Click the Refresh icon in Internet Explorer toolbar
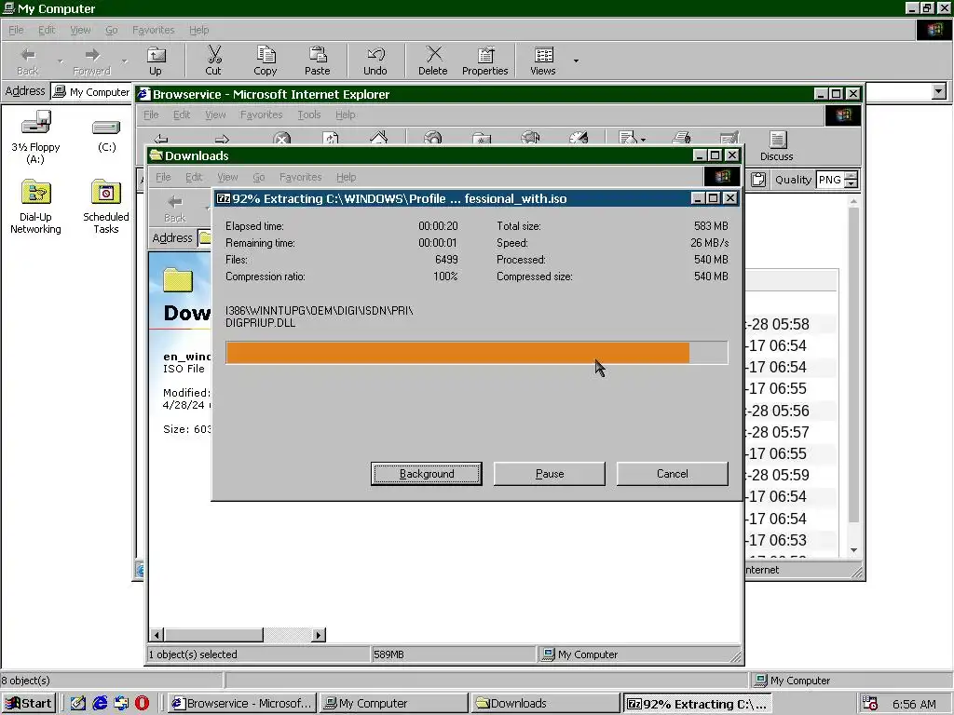954x715 pixels. 331,139
